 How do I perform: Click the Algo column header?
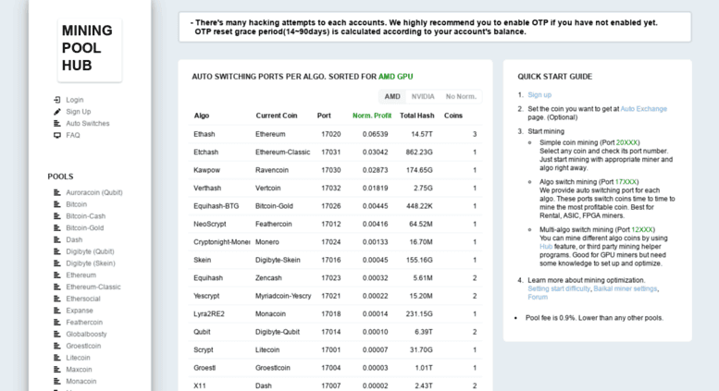pyautogui.click(x=202, y=116)
